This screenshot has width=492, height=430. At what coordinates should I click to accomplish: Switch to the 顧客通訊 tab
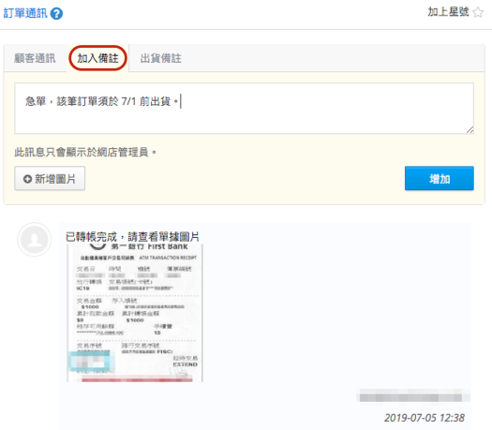coord(35,58)
